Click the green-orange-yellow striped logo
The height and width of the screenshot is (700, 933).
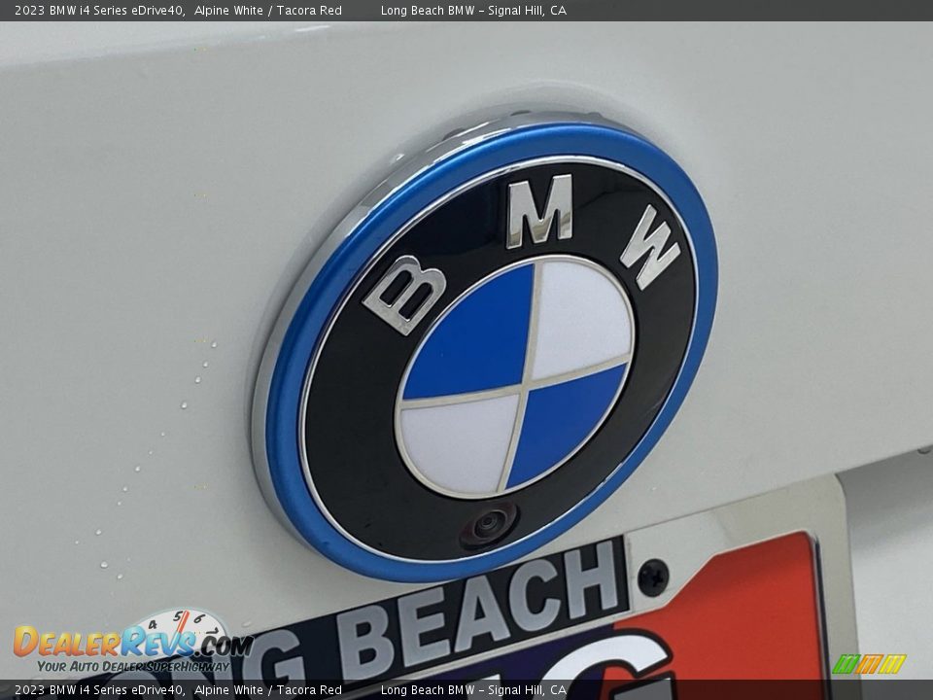pos(869,664)
